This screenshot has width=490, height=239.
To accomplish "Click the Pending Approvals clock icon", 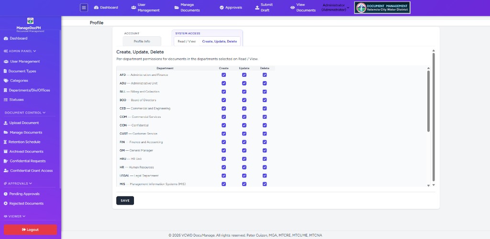I will click(6, 194).
